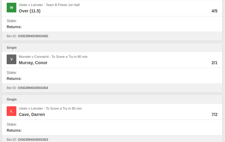Viewport: 225px width, 142px height.
Task: Click the Returns label in Murray bet
Action: (14, 79)
